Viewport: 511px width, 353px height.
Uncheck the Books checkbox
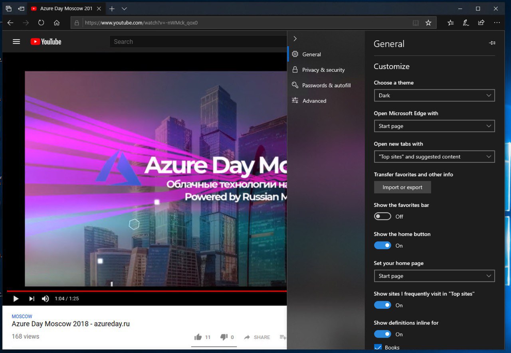click(378, 347)
